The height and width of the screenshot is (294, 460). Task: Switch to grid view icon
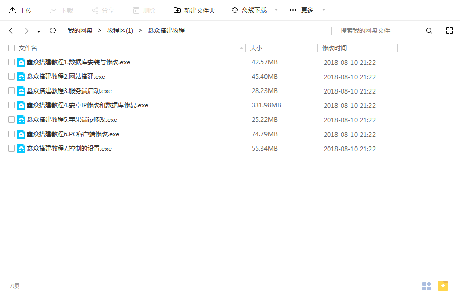449,31
